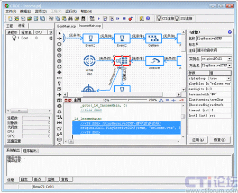Adjust the canvas zoom slider between 10% and 200%
238x193 pixels.
tap(129, 100)
